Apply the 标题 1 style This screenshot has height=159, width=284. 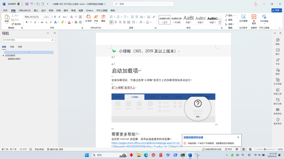[188, 20]
